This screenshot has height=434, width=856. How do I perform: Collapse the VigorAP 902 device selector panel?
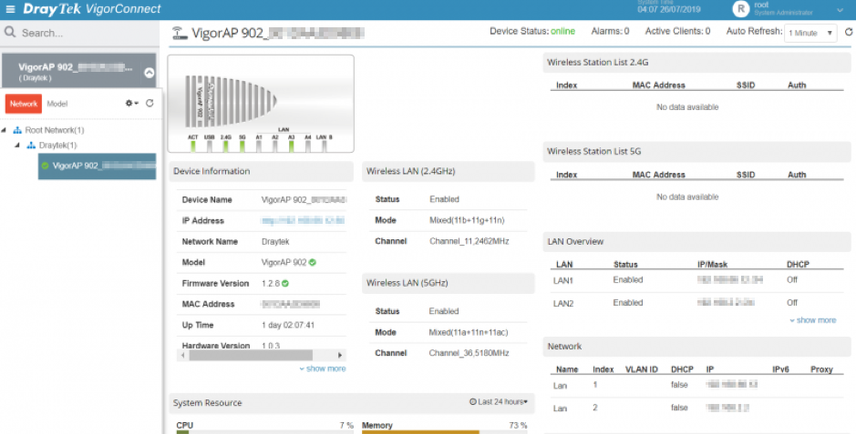pos(150,73)
